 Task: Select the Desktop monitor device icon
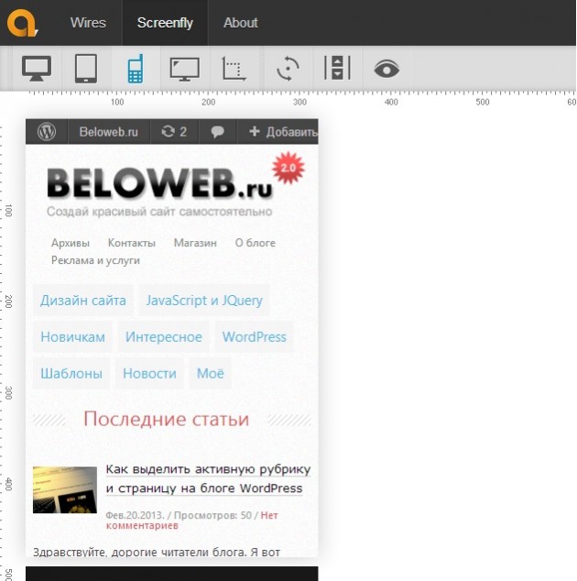point(37,69)
